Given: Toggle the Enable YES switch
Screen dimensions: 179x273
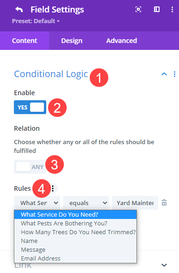Looking at the screenshot, I should click(30, 107).
